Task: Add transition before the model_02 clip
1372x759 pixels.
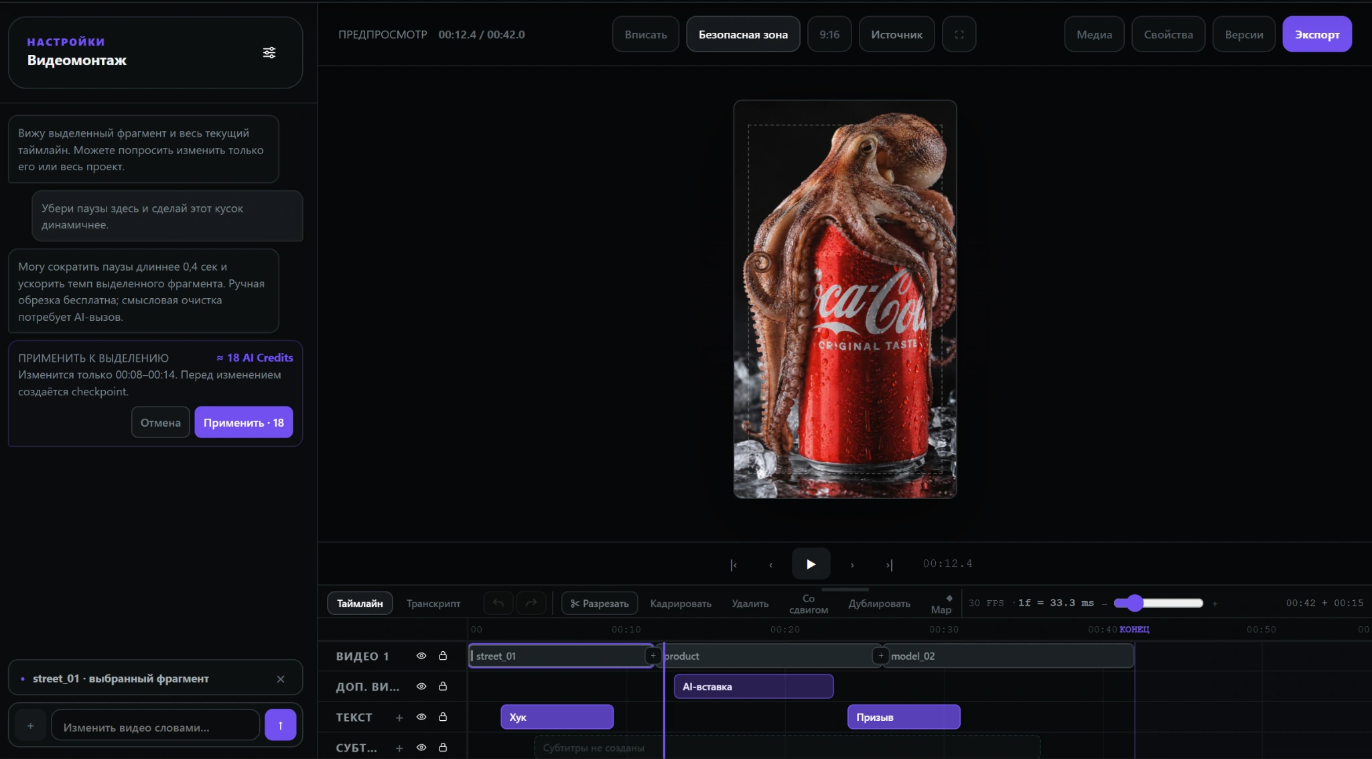Action: coord(880,656)
